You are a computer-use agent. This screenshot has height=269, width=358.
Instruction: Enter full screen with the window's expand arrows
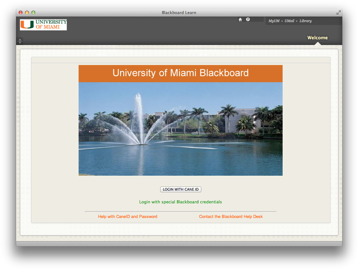[x=338, y=13]
